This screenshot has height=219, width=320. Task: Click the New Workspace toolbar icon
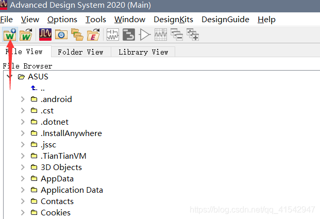[x=10, y=35]
